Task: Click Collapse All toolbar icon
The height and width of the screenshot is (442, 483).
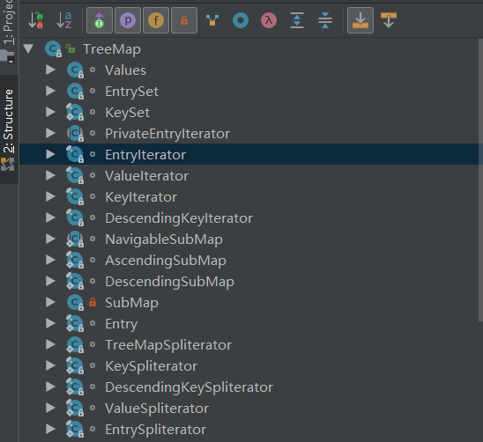Action: 325,20
